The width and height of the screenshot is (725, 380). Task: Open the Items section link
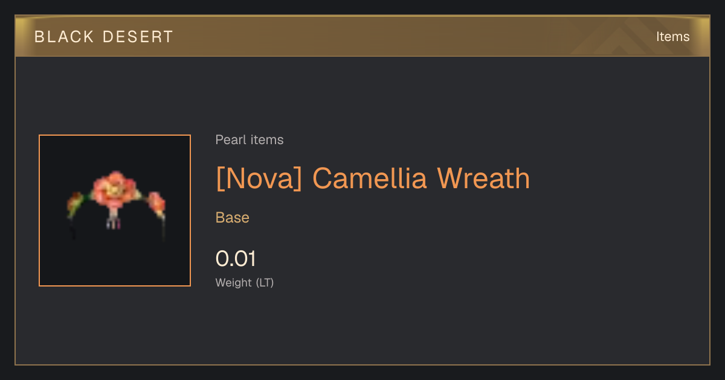pos(673,36)
